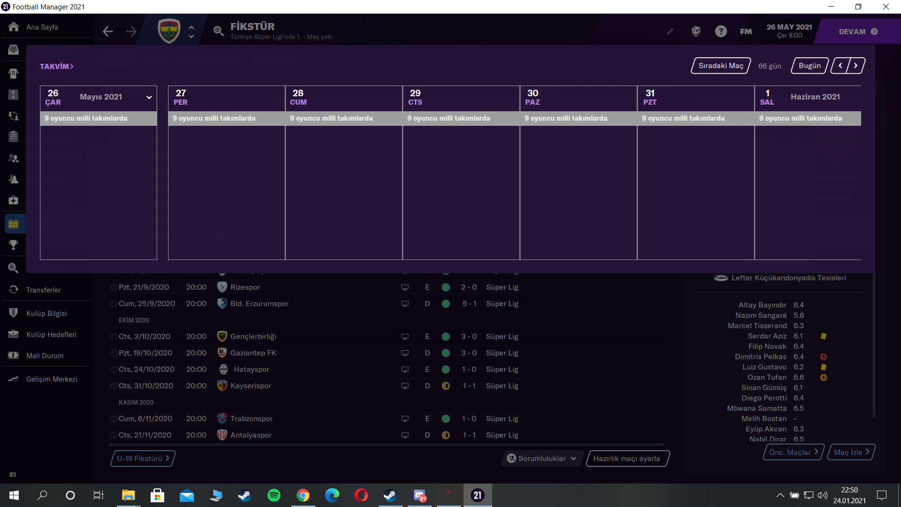Open the search magnifier next to FİKSTÜR
The width and height of the screenshot is (901, 507).
click(218, 31)
